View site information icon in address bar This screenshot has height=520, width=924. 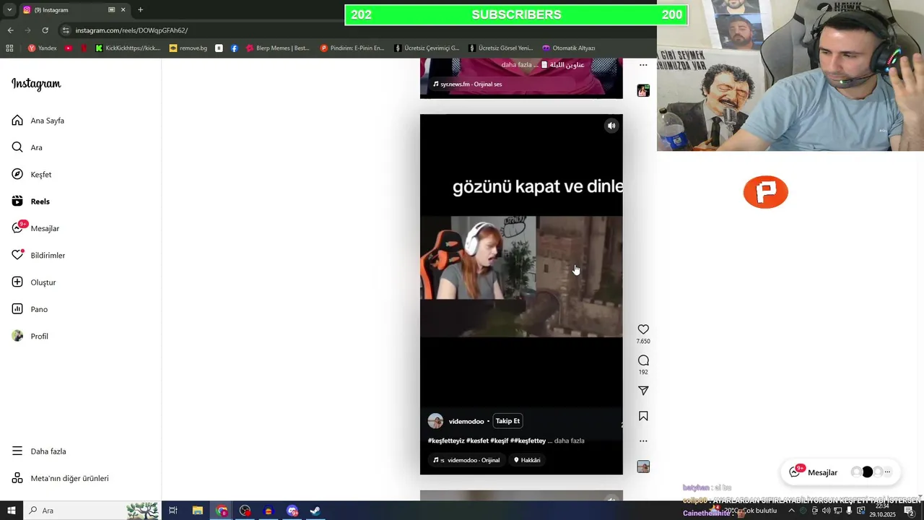66,30
